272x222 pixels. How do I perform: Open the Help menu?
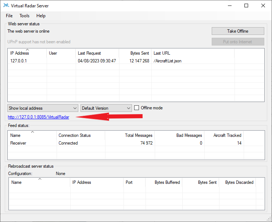(41, 16)
